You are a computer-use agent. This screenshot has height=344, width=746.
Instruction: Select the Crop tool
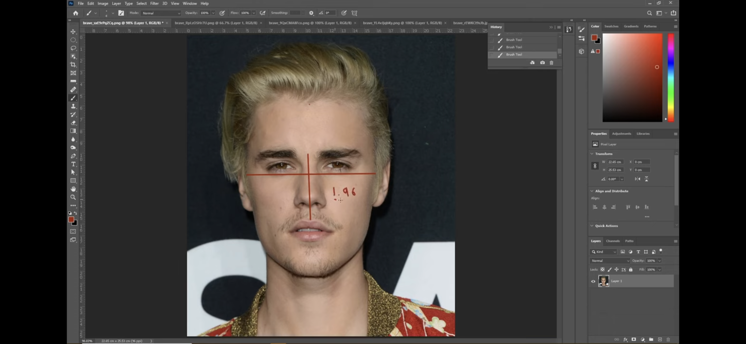point(73,65)
